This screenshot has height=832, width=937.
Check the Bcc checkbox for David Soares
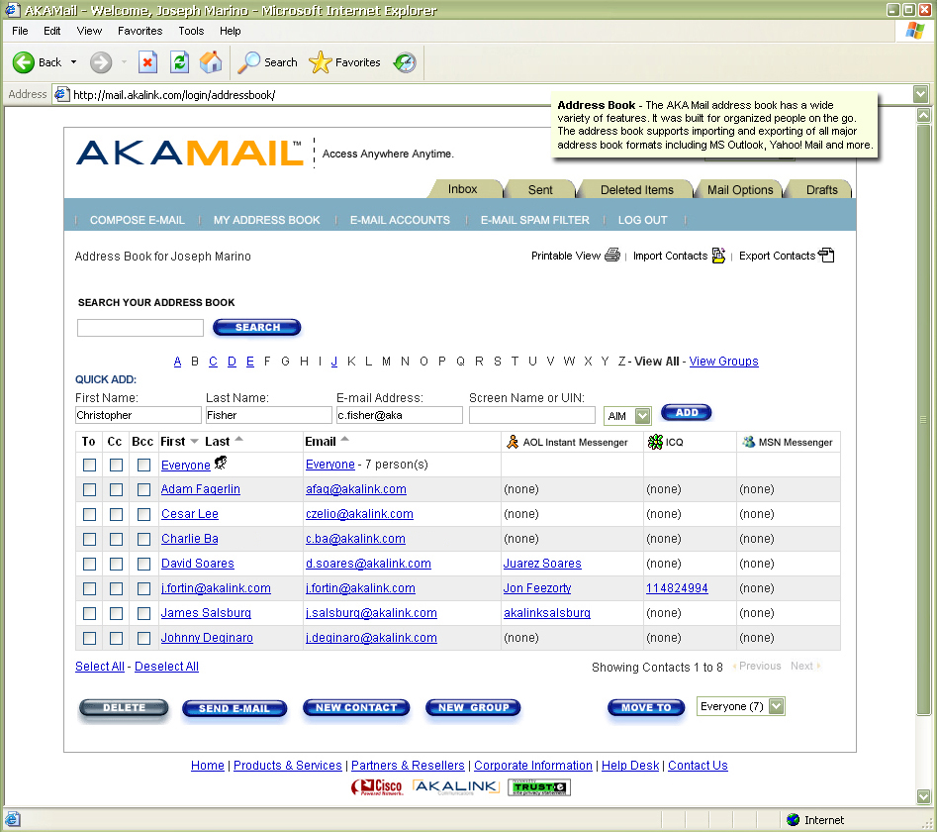click(142, 564)
